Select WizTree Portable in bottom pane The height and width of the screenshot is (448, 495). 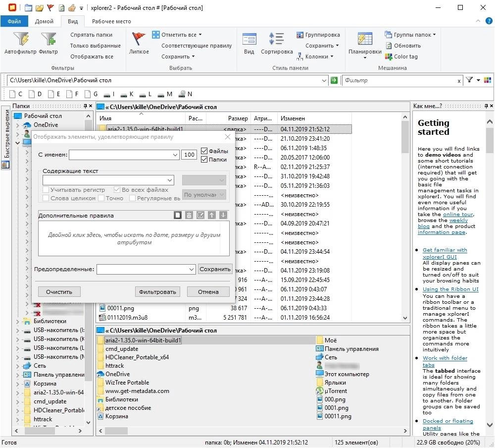127,382
